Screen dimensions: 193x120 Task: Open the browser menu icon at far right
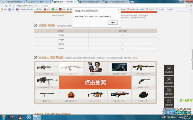pos(191,6)
